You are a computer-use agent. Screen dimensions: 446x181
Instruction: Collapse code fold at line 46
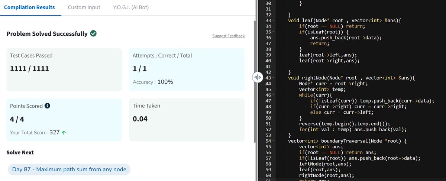[x=273, y=96]
